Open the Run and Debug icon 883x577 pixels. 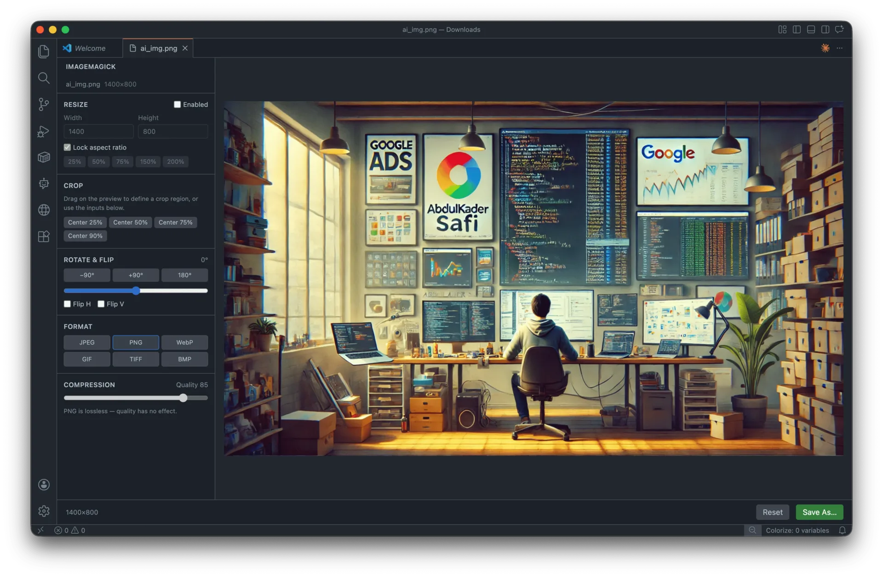44,131
